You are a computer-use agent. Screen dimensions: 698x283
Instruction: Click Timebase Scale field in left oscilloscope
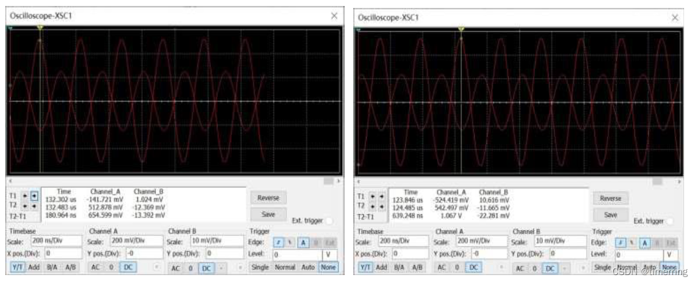tap(56, 241)
